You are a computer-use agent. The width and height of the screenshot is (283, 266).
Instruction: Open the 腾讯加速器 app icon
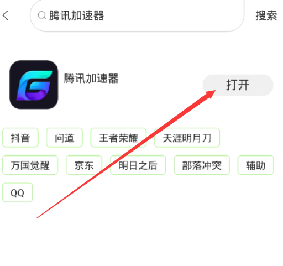coord(34,85)
